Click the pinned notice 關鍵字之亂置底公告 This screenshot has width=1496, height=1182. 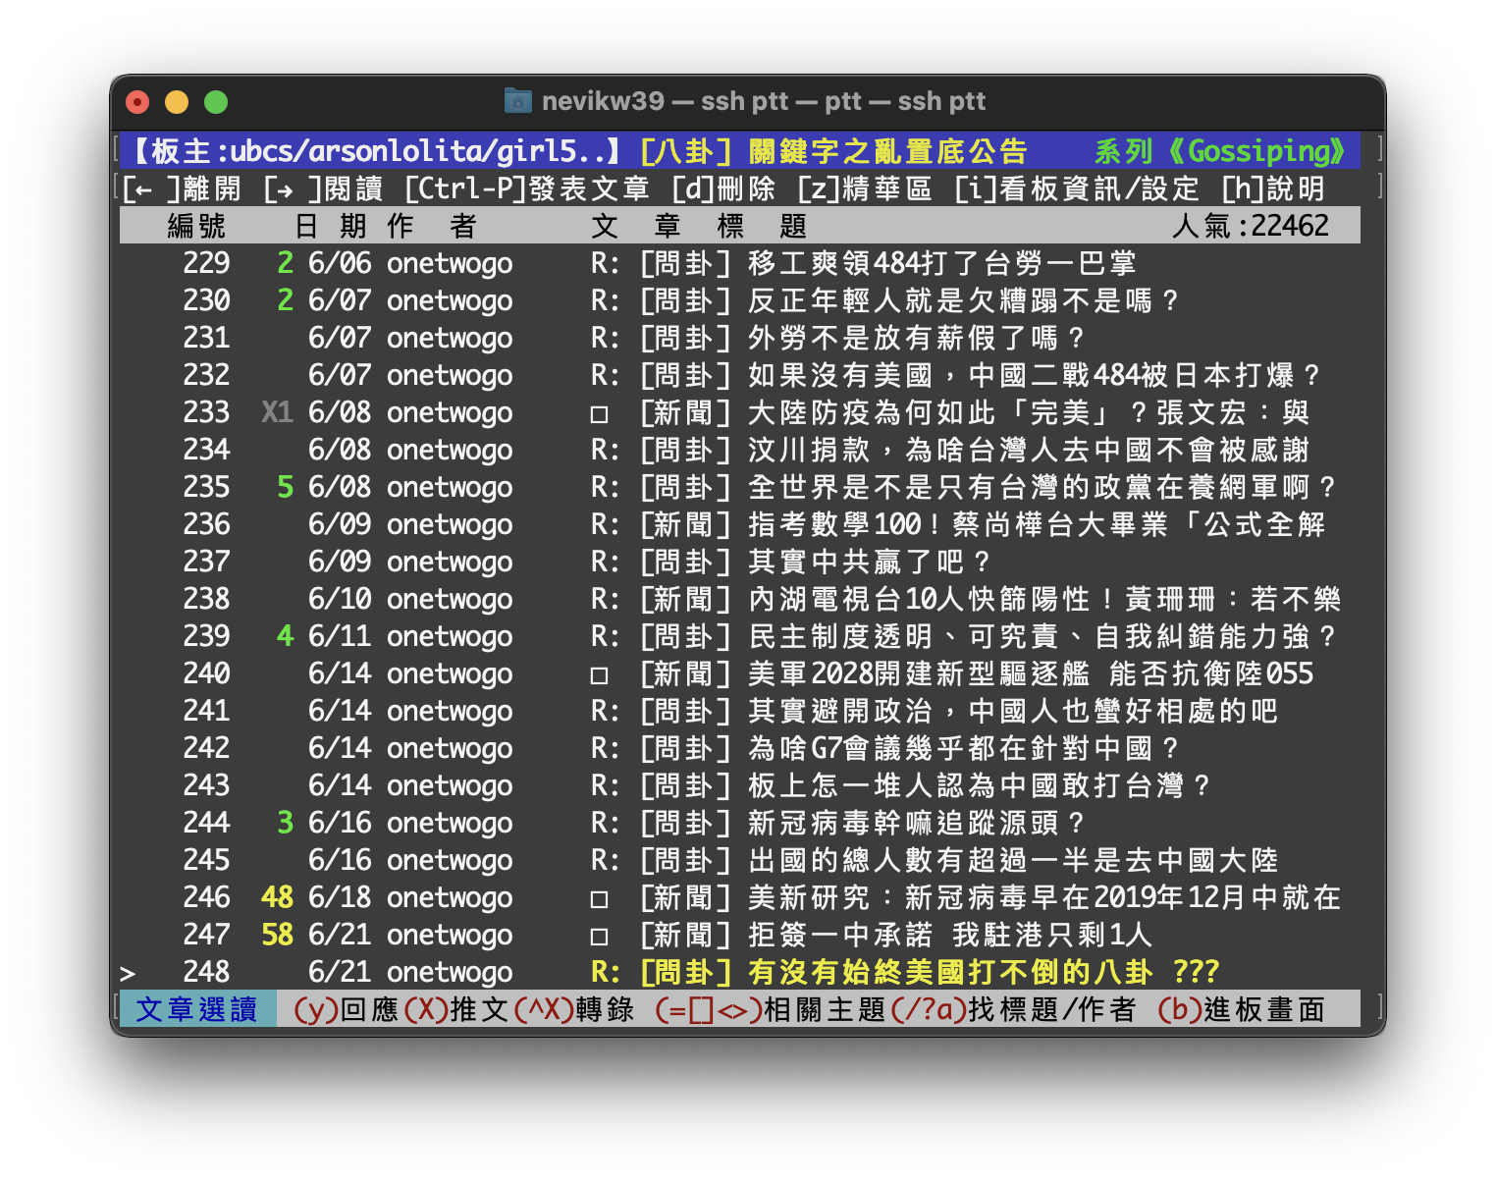coord(887,151)
